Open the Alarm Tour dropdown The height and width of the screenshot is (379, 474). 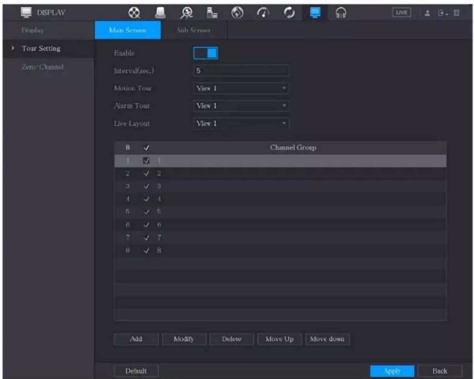pyautogui.click(x=241, y=106)
